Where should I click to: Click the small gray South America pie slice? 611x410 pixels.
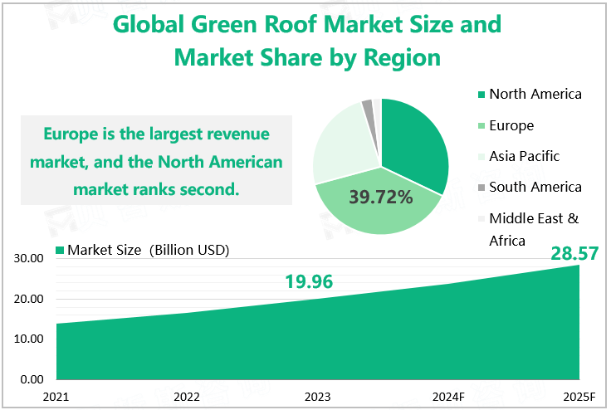(x=368, y=105)
